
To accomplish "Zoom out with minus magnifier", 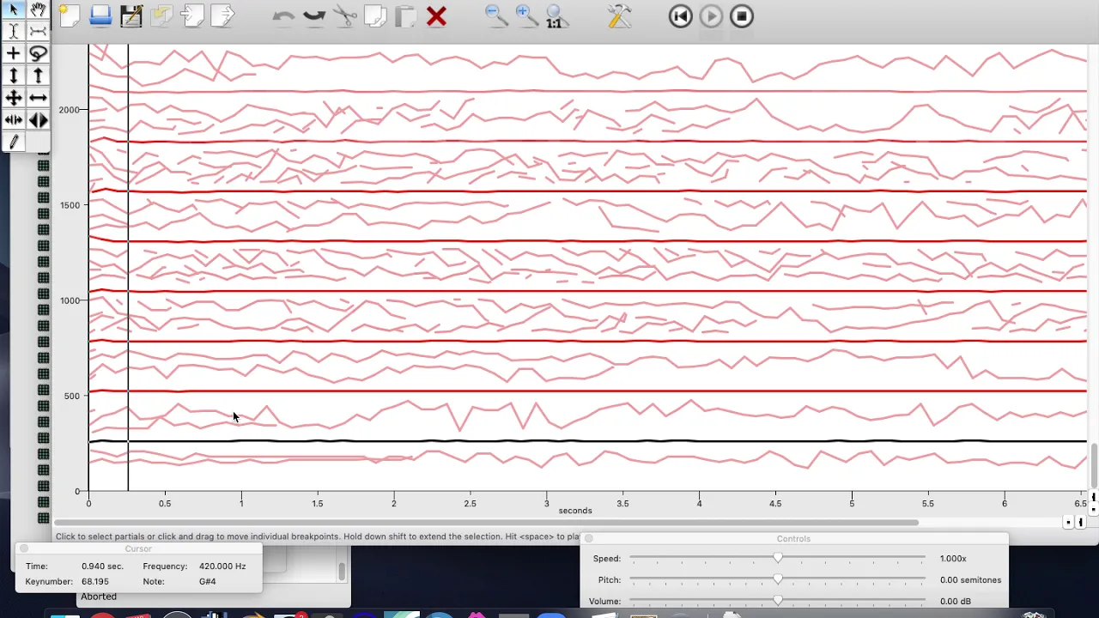I will [x=495, y=15].
